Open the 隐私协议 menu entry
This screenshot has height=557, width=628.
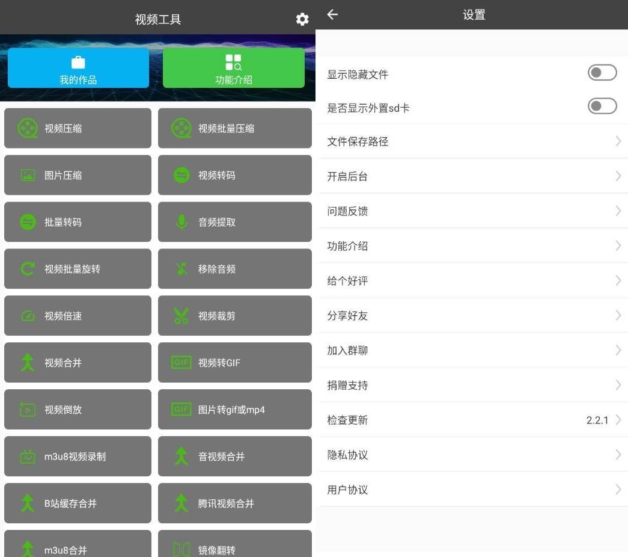472,455
